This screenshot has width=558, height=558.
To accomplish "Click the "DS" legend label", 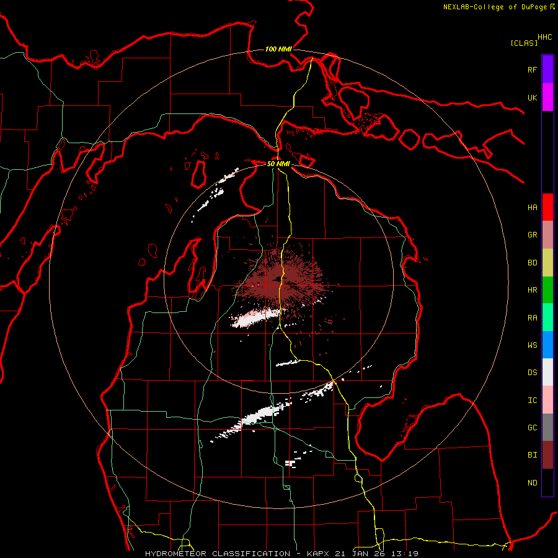I will click(532, 373).
